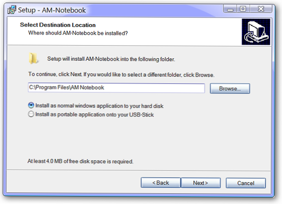
Task: Open the Browse folder dialog
Action: (230, 89)
